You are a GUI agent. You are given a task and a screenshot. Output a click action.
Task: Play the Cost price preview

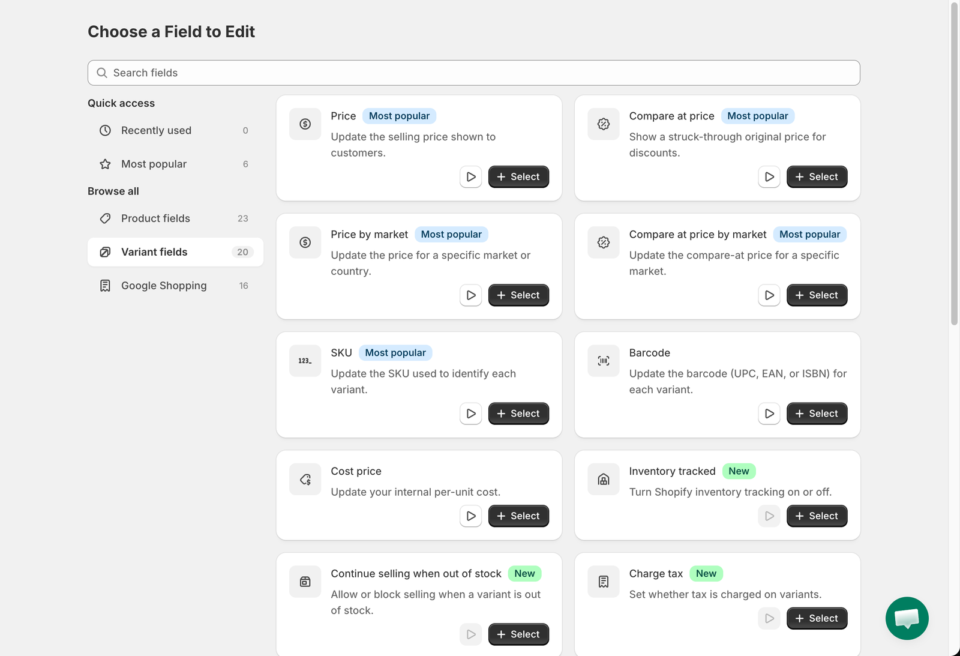tap(471, 516)
